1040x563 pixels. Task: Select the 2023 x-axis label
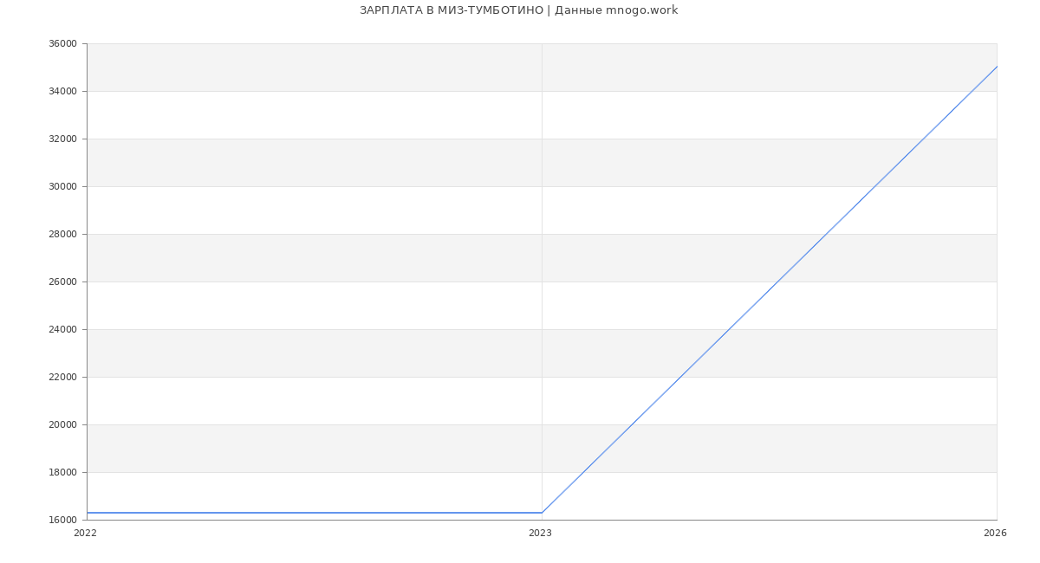click(x=540, y=534)
